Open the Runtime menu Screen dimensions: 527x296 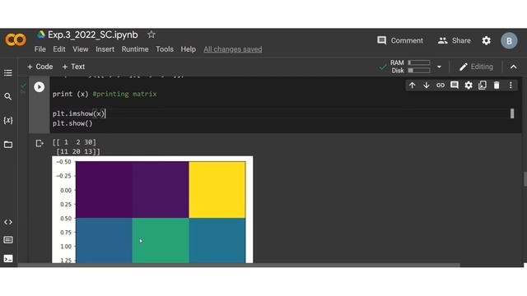click(x=135, y=49)
